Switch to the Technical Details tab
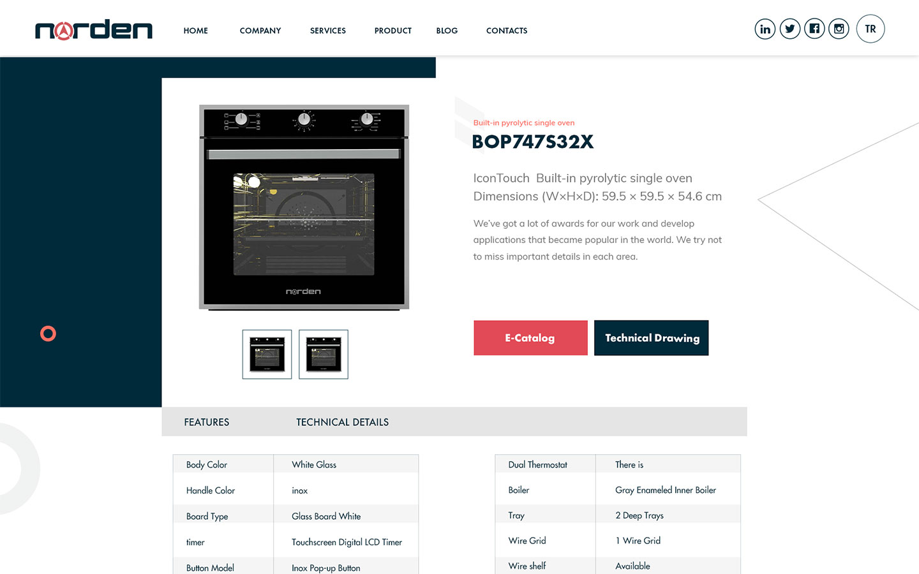This screenshot has height=574, width=919. (342, 422)
